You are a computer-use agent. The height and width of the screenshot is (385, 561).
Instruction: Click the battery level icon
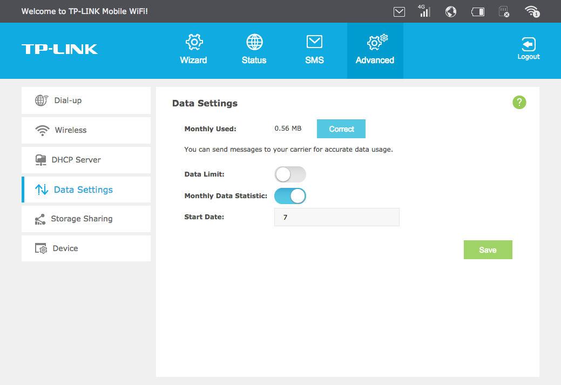[x=478, y=12]
